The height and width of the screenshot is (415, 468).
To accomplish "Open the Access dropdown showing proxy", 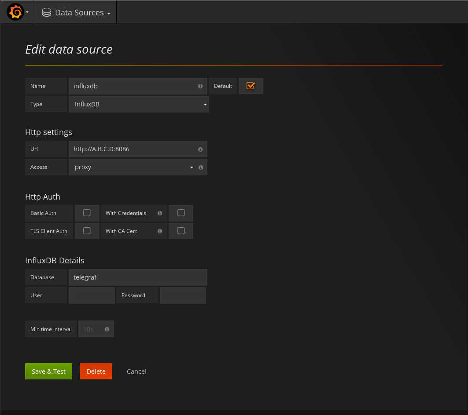I will [132, 167].
